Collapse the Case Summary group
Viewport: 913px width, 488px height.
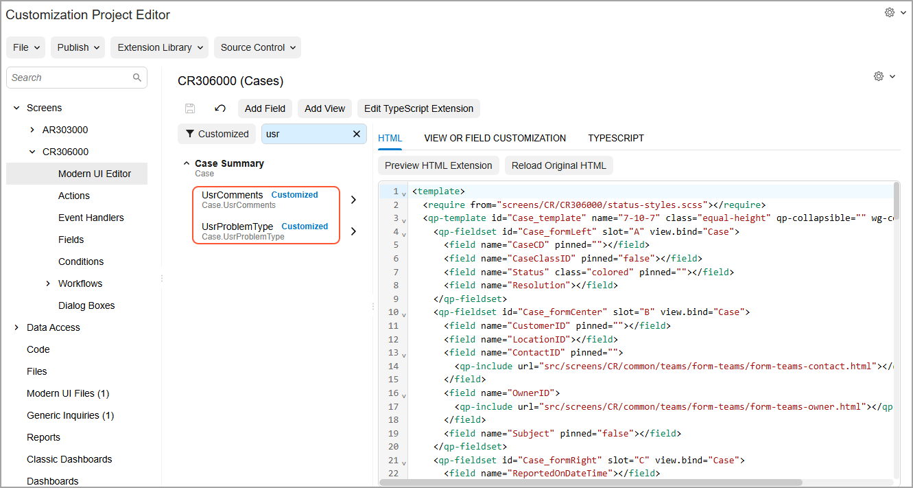187,163
